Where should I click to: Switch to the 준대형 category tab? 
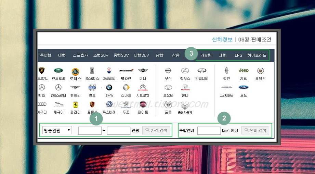point(45,55)
